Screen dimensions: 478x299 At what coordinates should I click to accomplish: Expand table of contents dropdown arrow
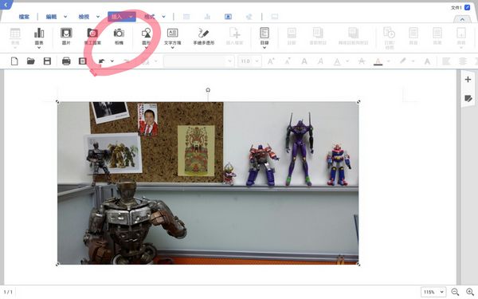(264, 48)
